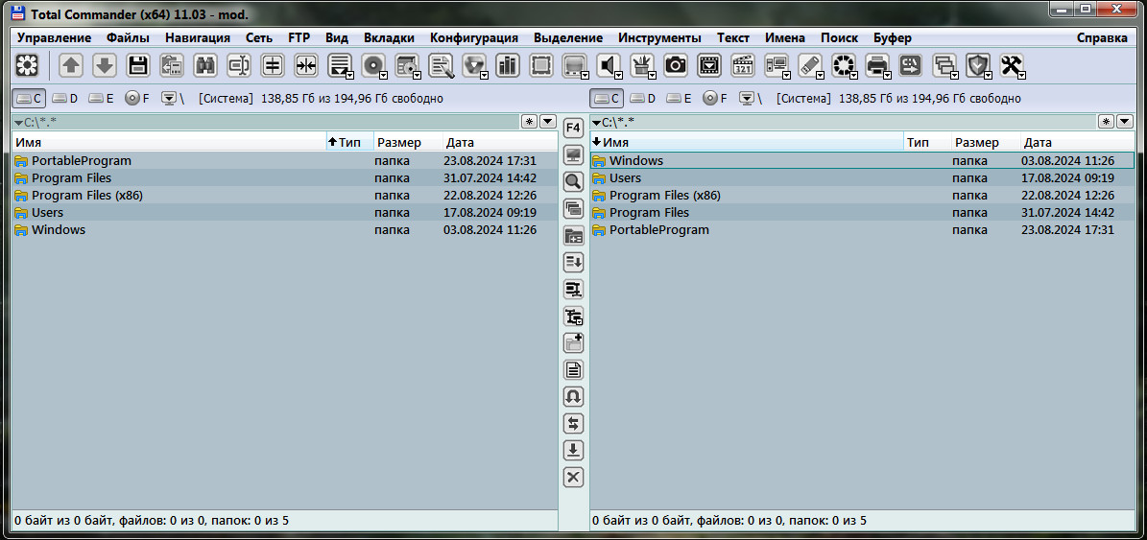1147x540 pixels.
Task: Click the floppy disk save icon
Action: coord(138,66)
